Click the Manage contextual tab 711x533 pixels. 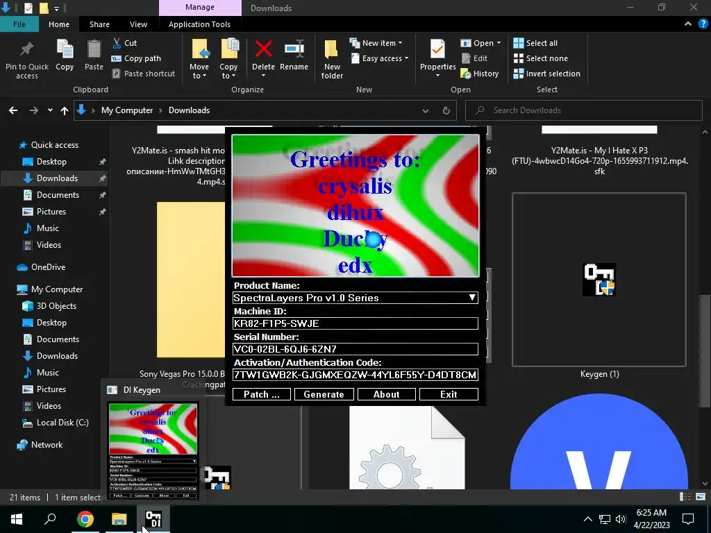200,8
